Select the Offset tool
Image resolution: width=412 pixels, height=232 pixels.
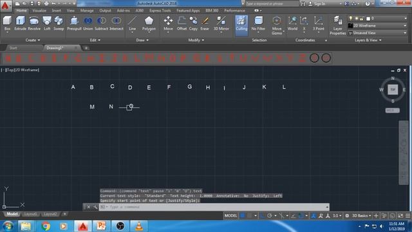182,24
